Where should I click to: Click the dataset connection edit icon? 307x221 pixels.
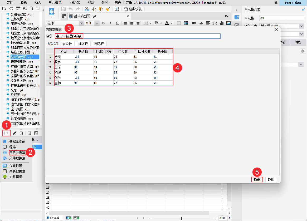click(x=36, y=133)
